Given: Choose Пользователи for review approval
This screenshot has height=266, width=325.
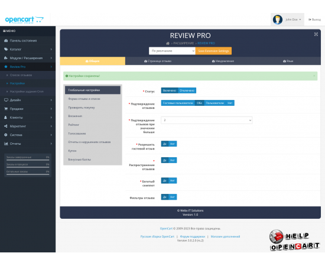Looking at the screenshot, I should [214, 103].
